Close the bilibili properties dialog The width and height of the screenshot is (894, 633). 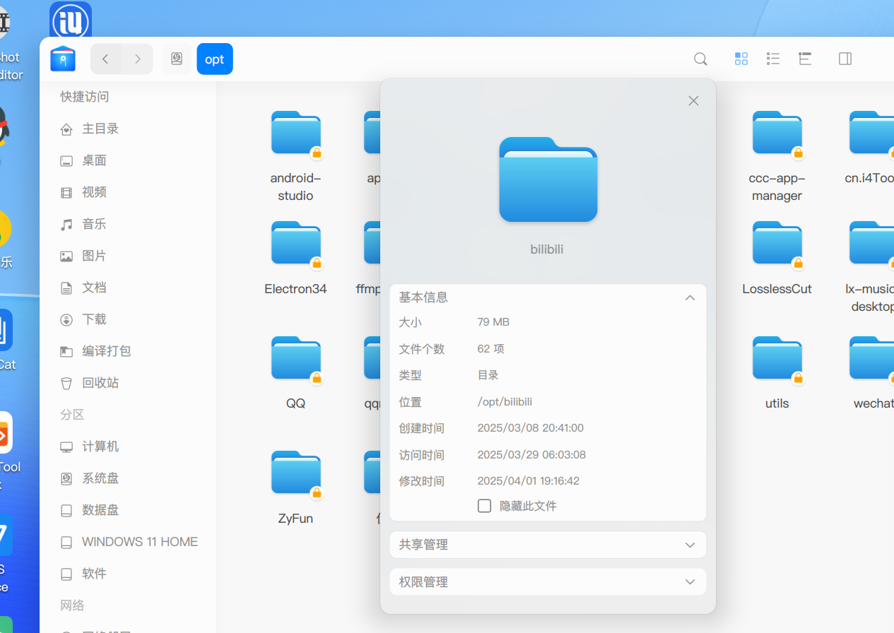point(693,101)
